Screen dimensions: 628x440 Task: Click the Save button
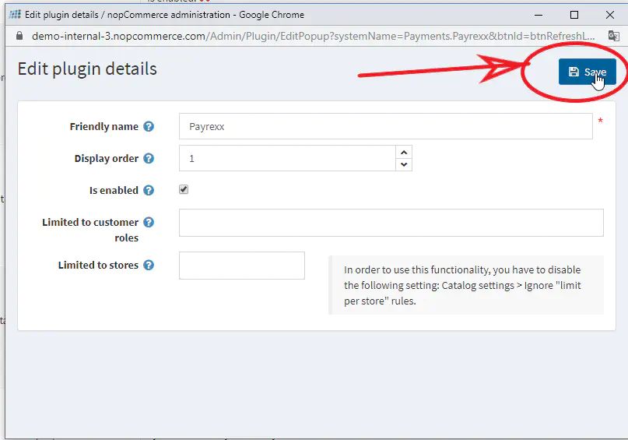point(587,72)
